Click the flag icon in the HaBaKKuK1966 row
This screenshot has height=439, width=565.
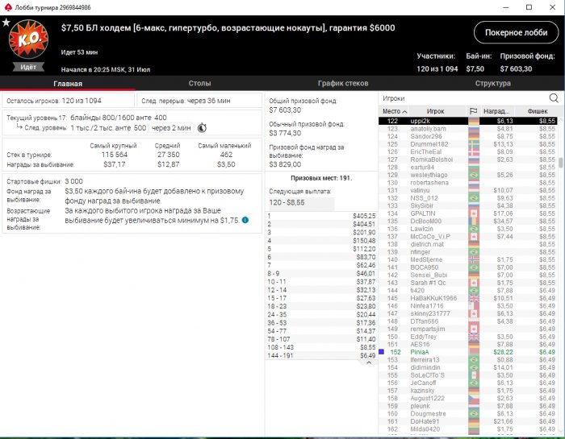tap(474, 298)
